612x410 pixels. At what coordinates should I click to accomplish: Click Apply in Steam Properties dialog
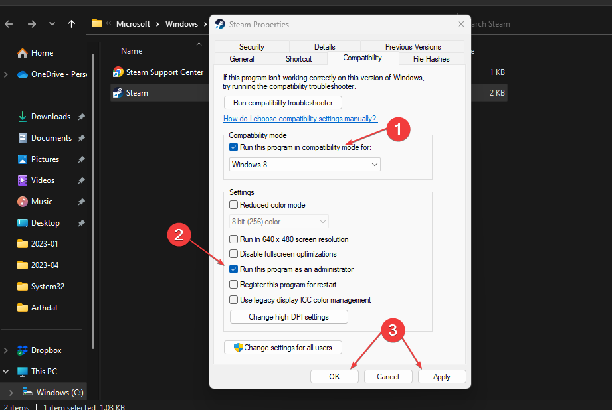442,376
